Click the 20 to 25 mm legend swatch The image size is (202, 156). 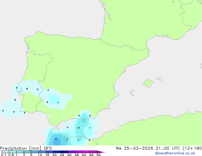(x=57, y=152)
